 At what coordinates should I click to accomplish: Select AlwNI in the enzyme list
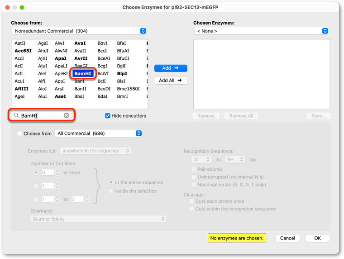(61, 51)
